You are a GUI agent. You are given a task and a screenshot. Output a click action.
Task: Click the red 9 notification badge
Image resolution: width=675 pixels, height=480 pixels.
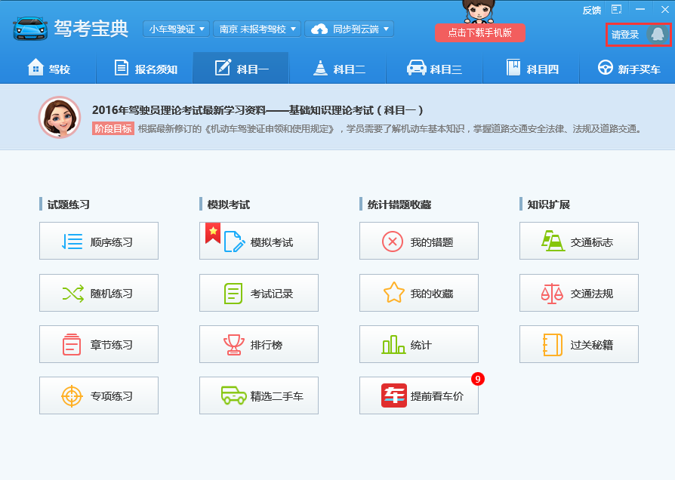477,379
